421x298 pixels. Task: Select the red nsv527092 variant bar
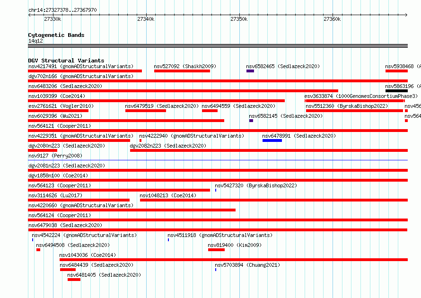coord(182,71)
